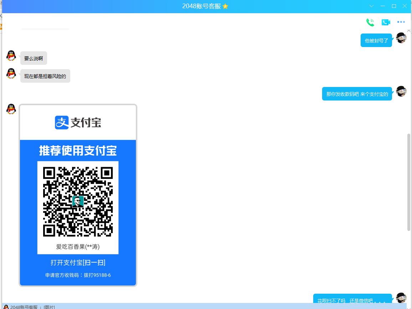
Task: Minimize the chat window
Action: coord(382,6)
